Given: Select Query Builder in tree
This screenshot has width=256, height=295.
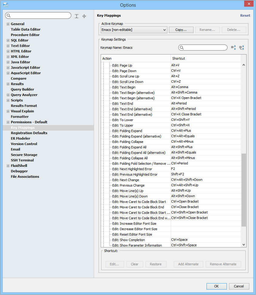Looking at the screenshot, I should tap(22, 89).
